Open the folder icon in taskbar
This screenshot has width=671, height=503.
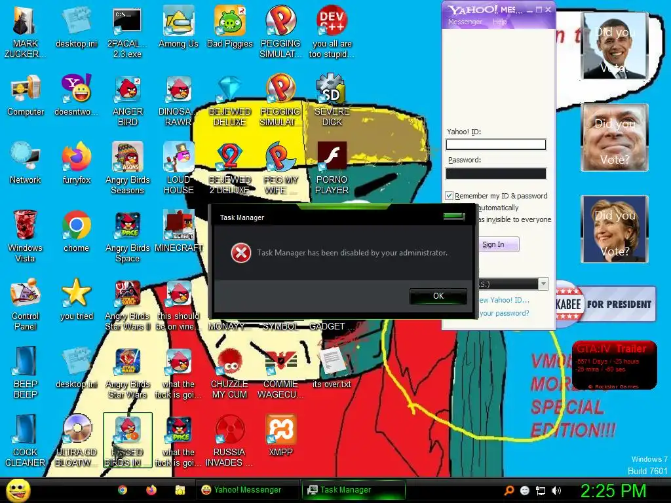[180, 490]
